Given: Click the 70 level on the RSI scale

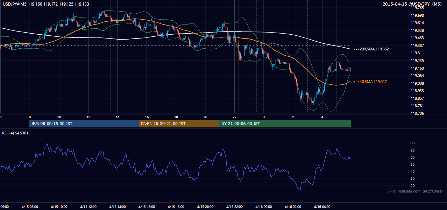Looking at the screenshot, I should (x=413, y=150).
